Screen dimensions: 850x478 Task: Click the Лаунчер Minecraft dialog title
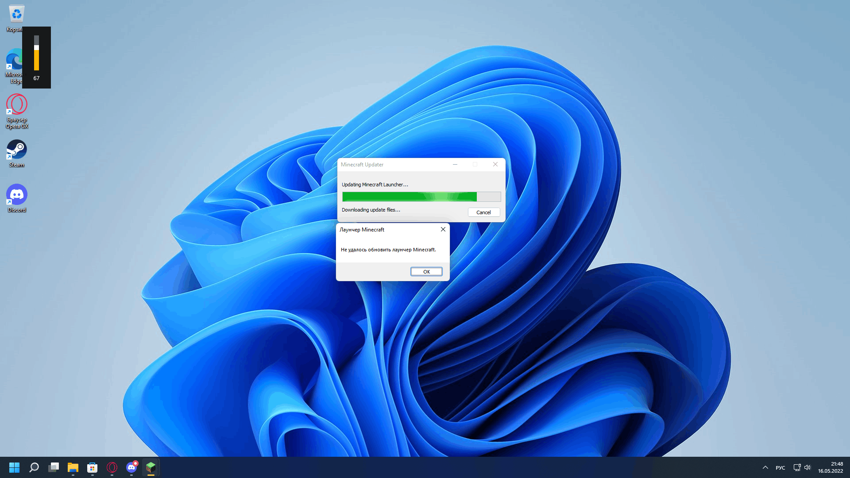362,230
